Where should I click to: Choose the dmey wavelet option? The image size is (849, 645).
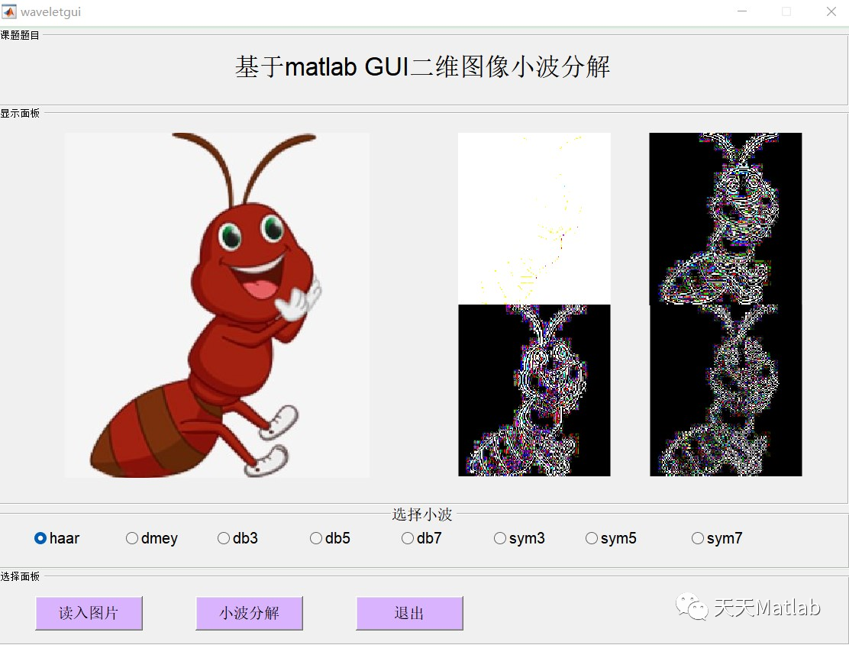point(131,538)
